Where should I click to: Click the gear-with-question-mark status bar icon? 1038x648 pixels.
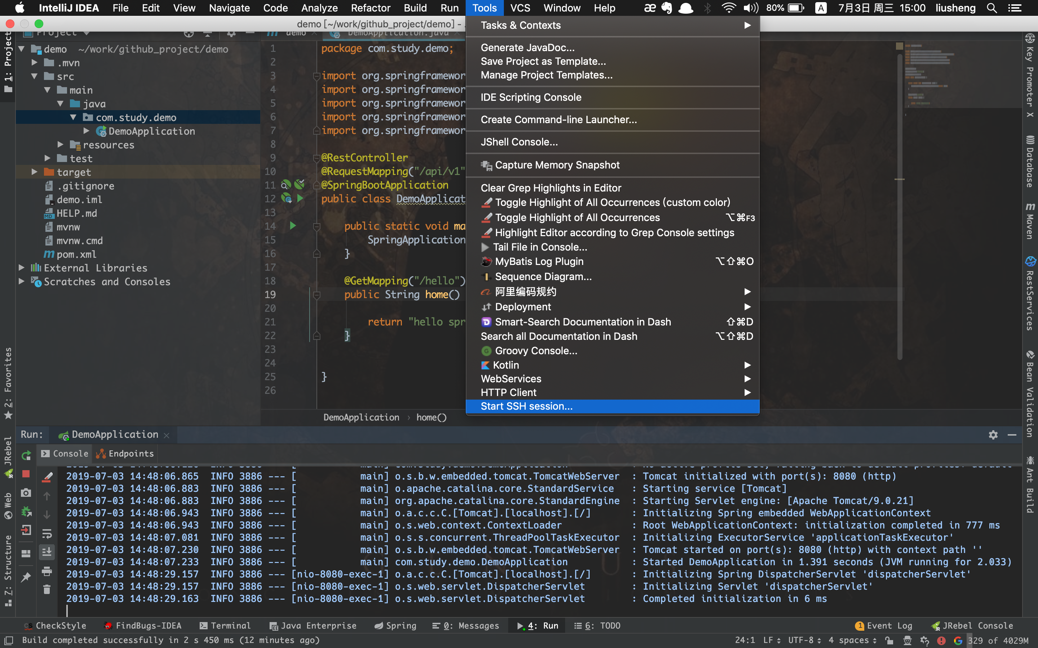point(924,640)
